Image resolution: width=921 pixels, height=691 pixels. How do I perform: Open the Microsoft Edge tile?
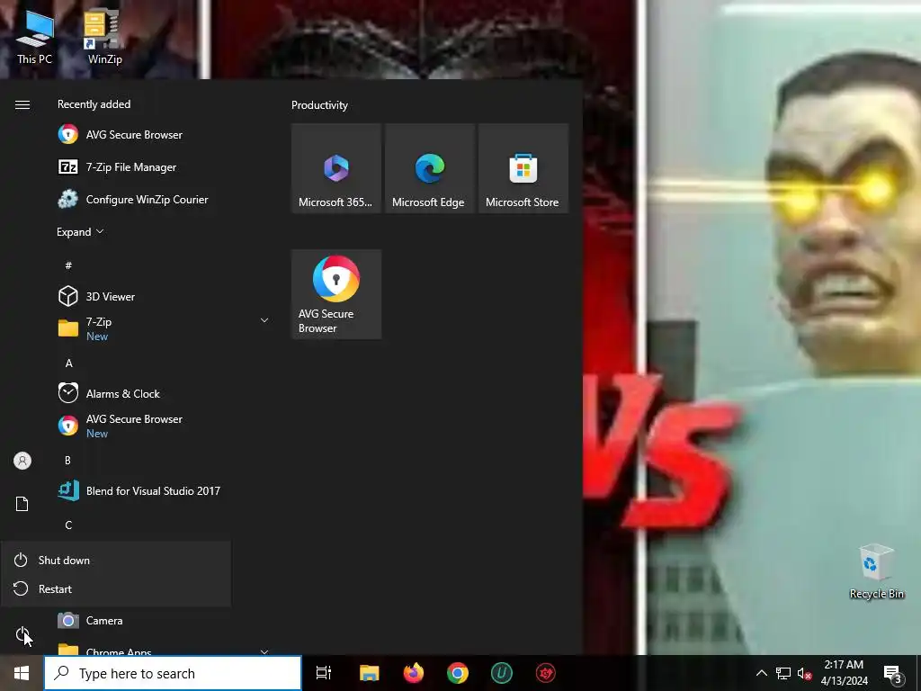pyautogui.click(x=429, y=168)
